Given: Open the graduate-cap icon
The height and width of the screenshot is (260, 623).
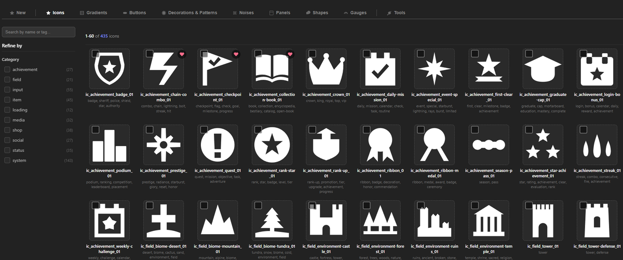Looking at the screenshot, I should [544, 68].
